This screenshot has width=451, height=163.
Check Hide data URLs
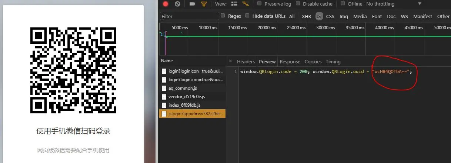247,16
